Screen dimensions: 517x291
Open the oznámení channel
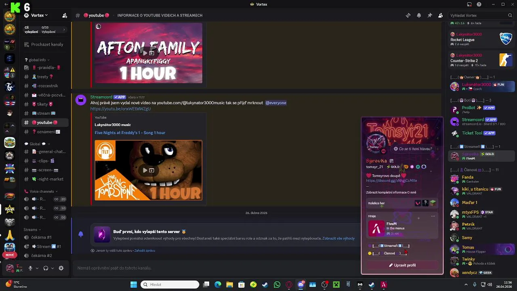pyautogui.click(x=45, y=132)
